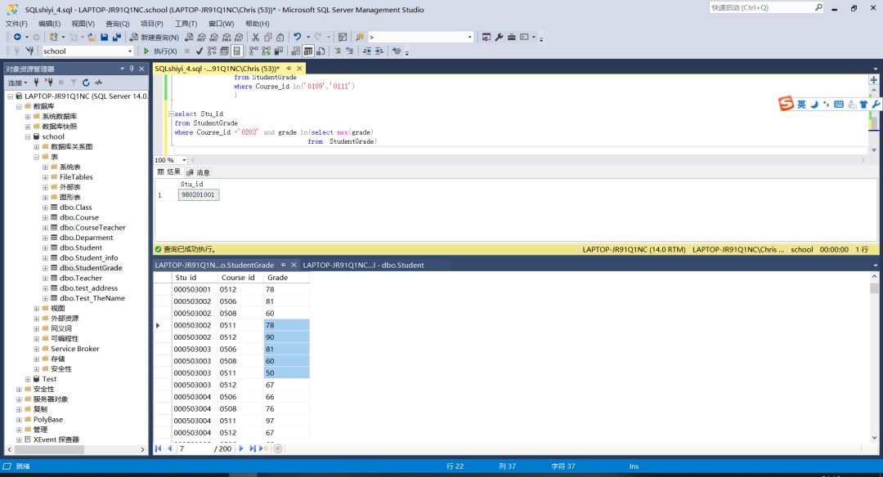The image size is (883, 477).
Task: Jump to first record in grid navigator
Action: click(x=159, y=448)
